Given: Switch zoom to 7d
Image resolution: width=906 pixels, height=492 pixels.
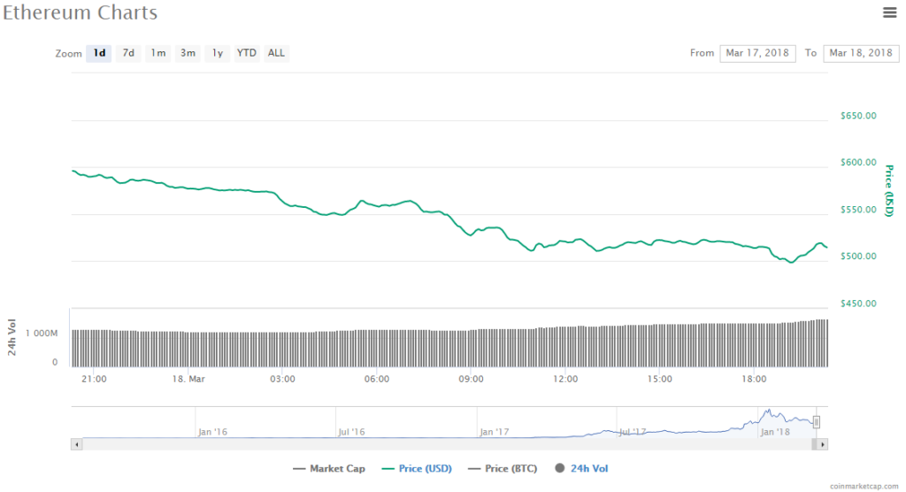Looking at the screenshot, I should (128, 53).
